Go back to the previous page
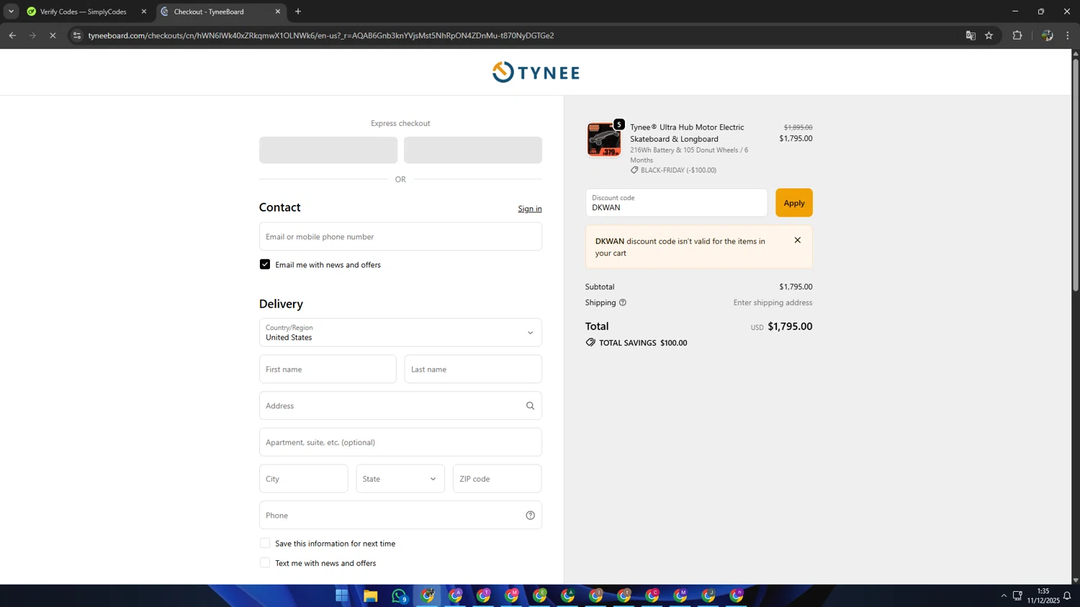Viewport: 1080px width, 607px height. 12,35
